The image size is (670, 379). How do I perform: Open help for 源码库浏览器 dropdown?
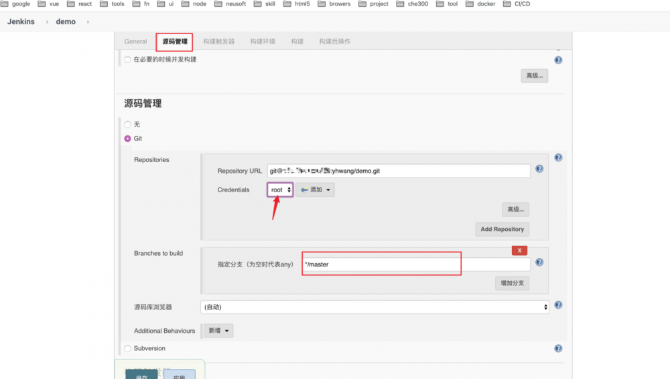pos(558,305)
